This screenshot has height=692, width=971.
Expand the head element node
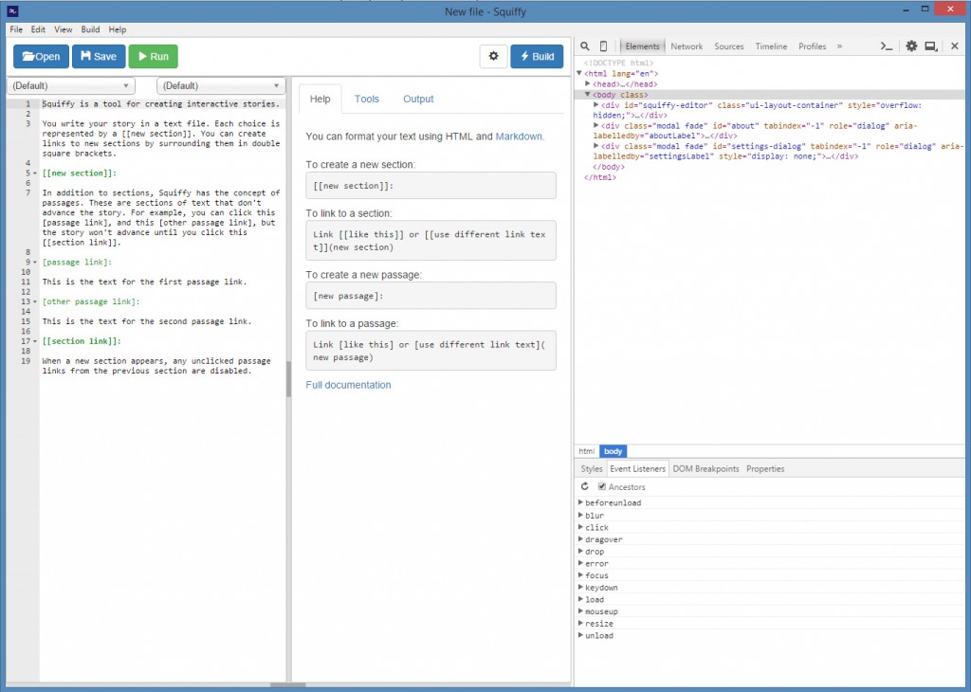click(588, 84)
